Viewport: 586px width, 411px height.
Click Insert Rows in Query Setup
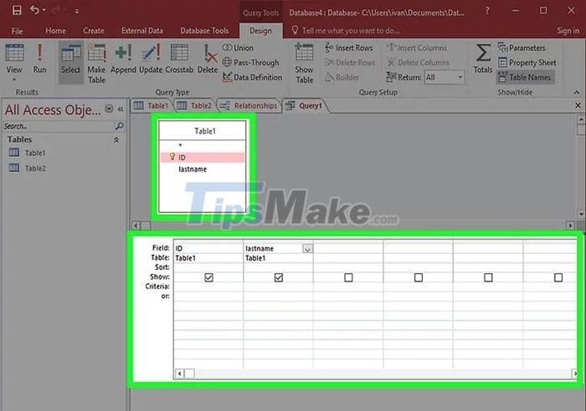coord(349,48)
